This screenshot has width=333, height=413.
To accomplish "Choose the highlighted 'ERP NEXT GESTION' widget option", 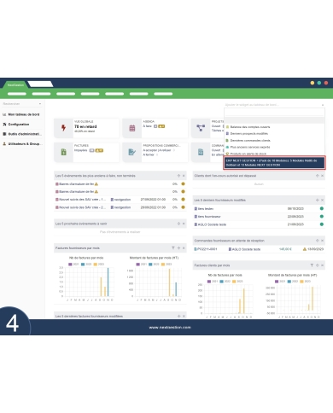I will click(274, 163).
